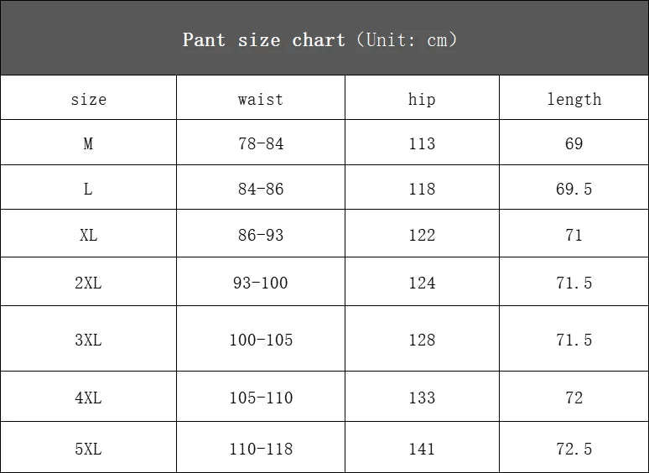649x473 pixels.
Task: Click the "length" column header
Action: 574,99
